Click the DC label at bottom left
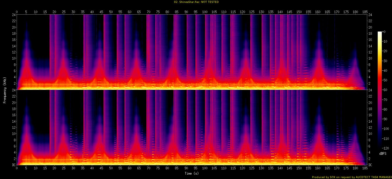Viewport: 392px width, 179px height. point(13,165)
